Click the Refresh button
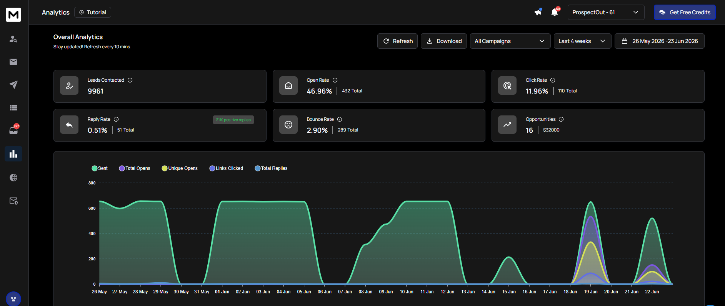Screen dimensions: 725x306 tap(397, 41)
